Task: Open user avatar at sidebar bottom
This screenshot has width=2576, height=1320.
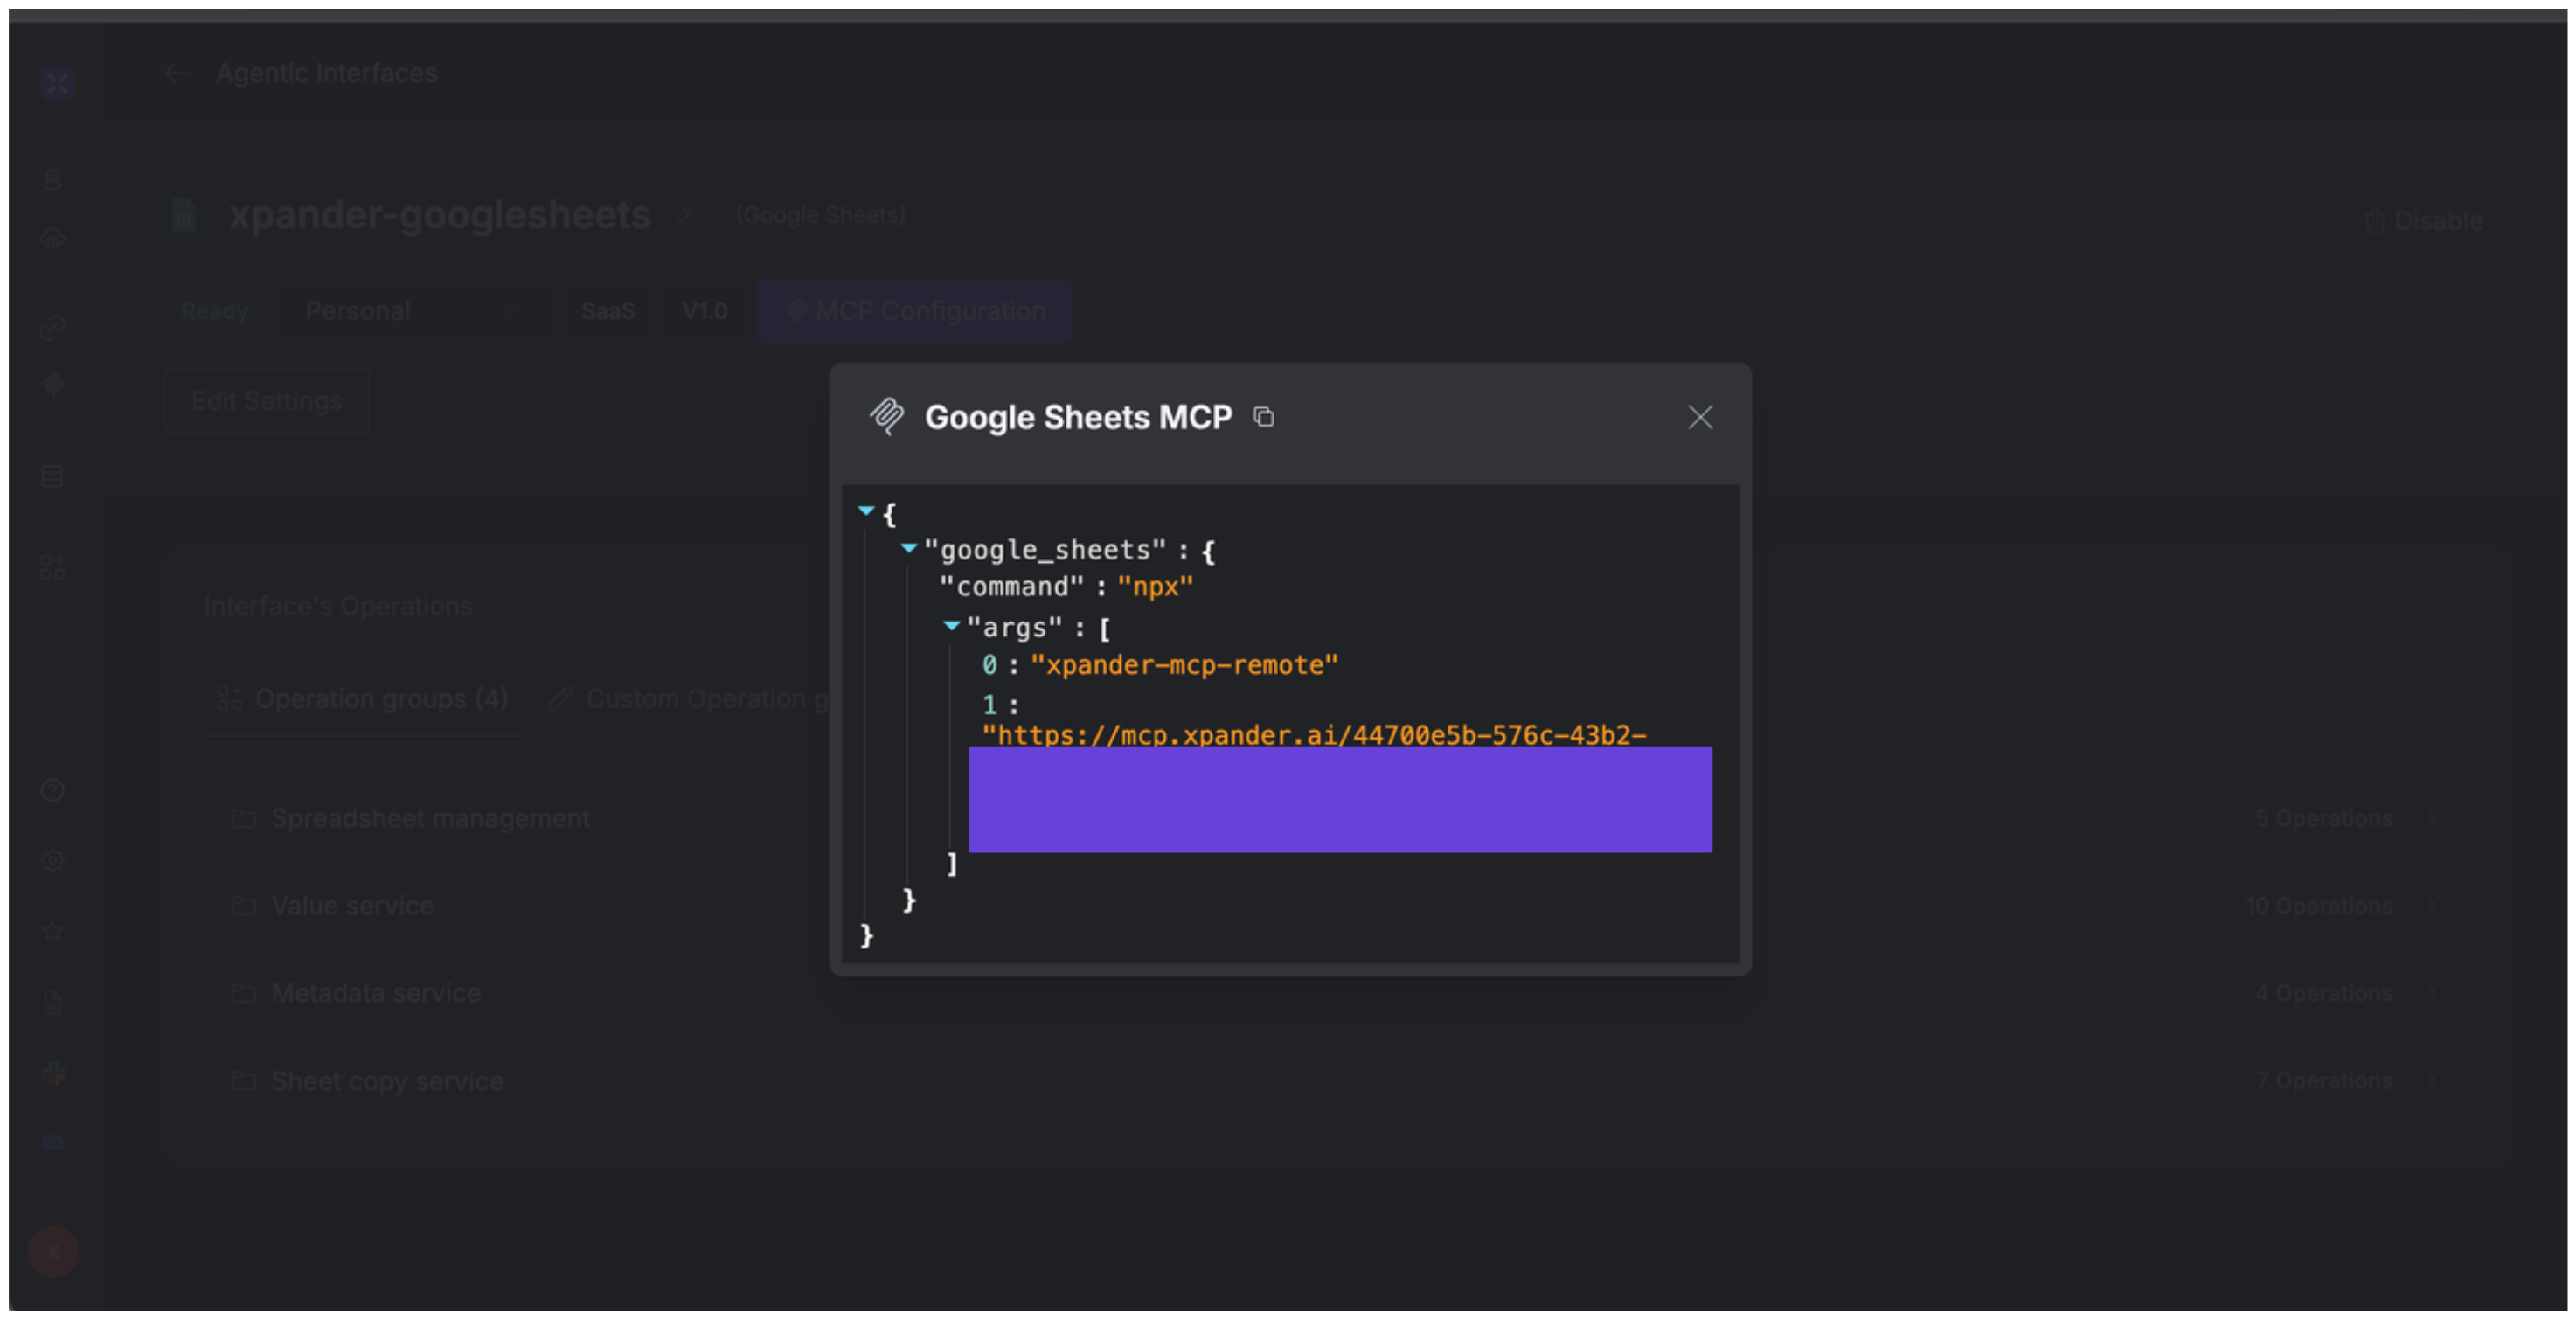Action: (53, 1251)
